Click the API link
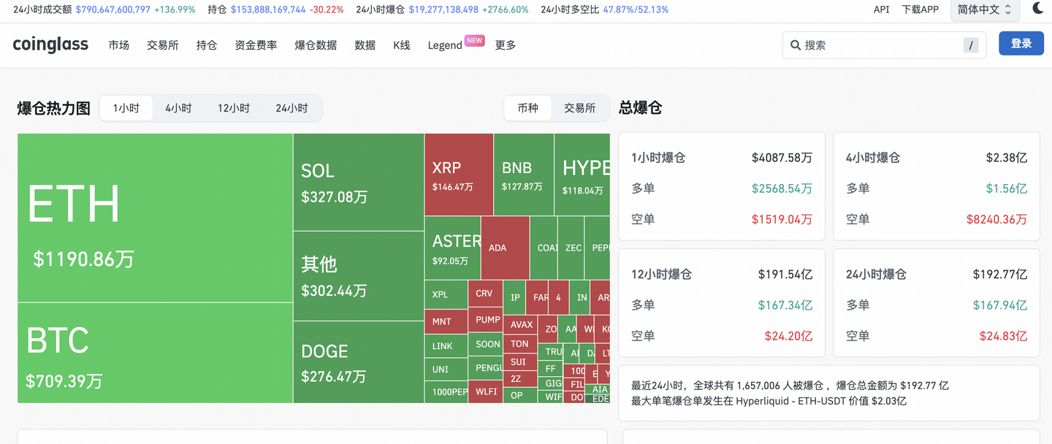Screen dimensions: 1052x444 pyautogui.click(x=881, y=9)
